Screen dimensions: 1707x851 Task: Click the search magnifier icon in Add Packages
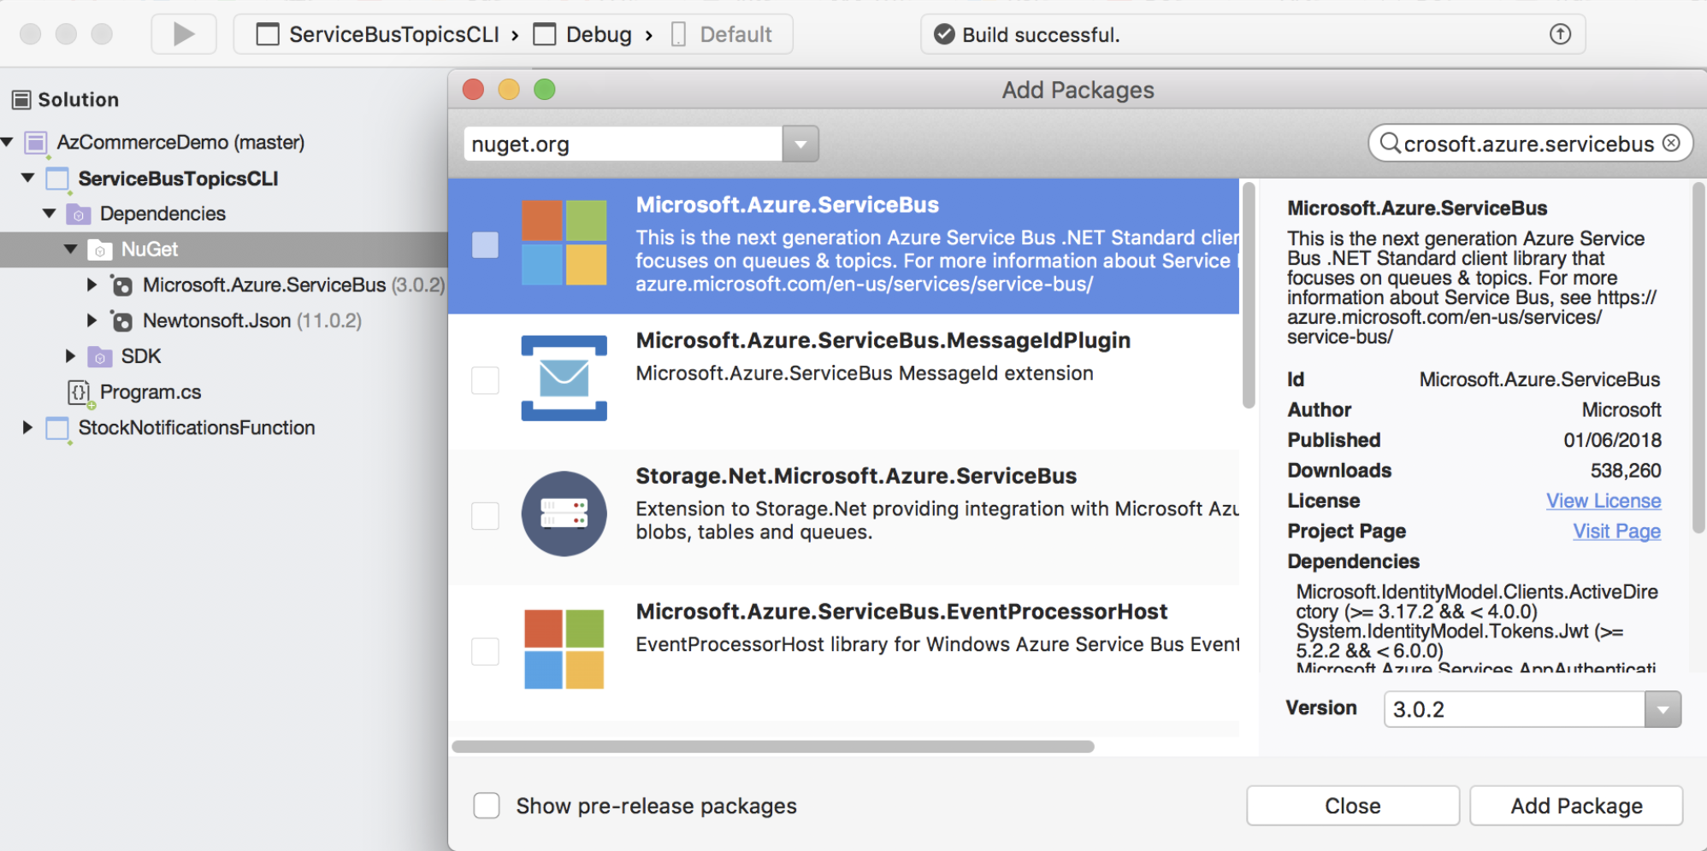(1390, 143)
